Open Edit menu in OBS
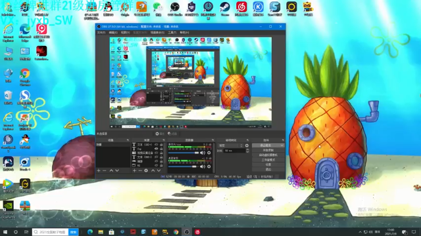This screenshot has height=236, width=421. point(113,33)
